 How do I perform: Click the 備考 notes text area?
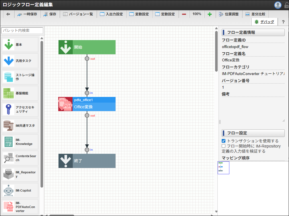click(x=253, y=110)
